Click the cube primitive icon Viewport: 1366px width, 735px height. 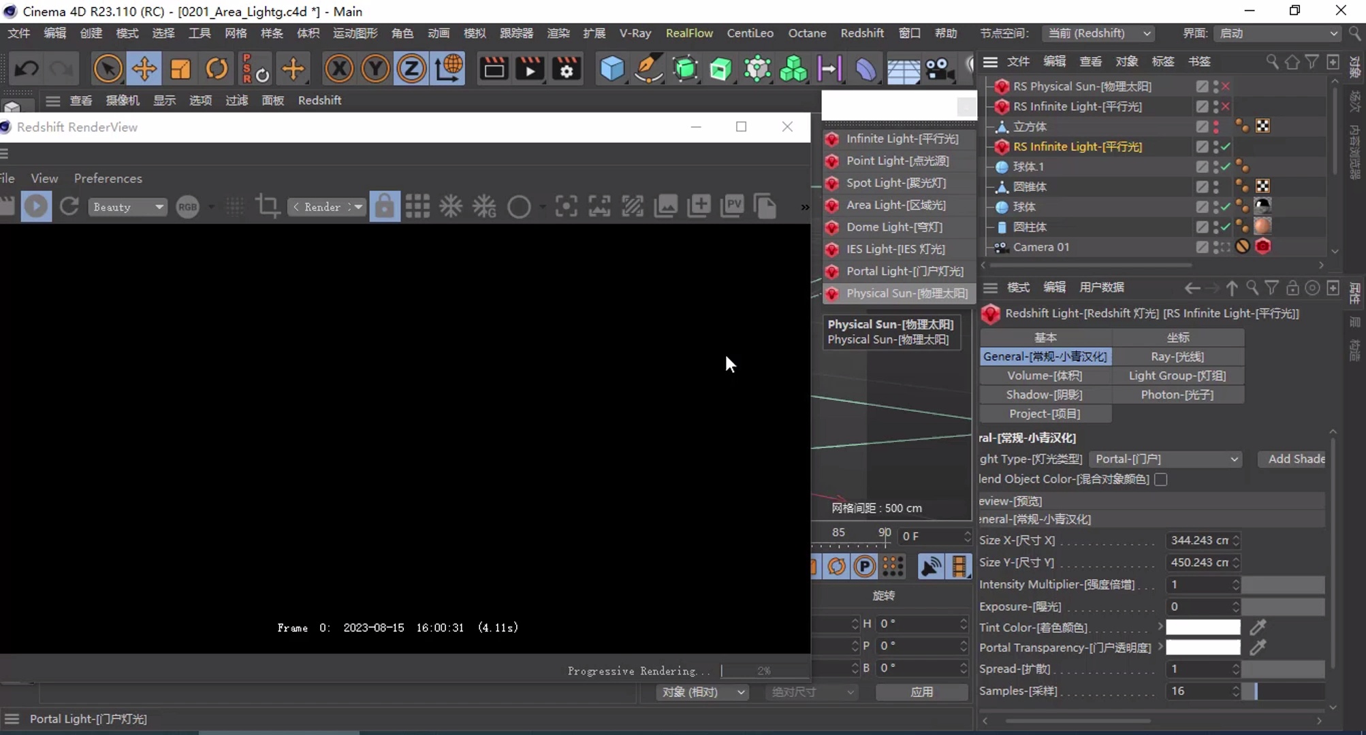pyautogui.click(x=611, y=68)
